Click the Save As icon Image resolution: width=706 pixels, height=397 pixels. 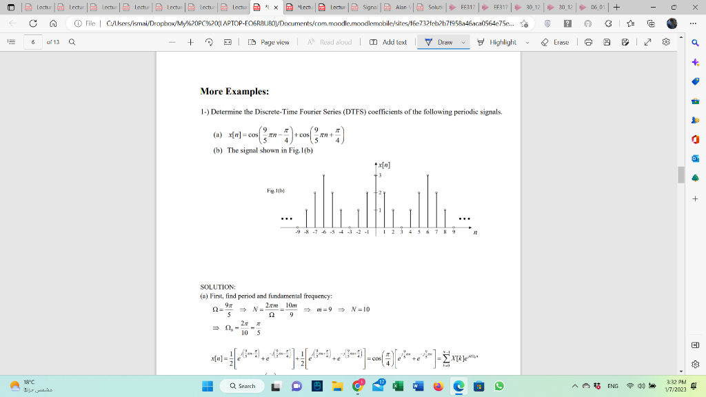[625, 42]
